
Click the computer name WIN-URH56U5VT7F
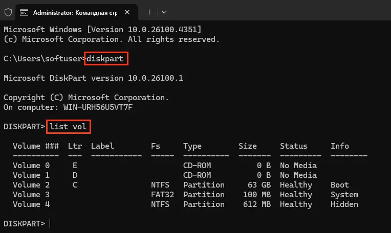pos(98,107)
